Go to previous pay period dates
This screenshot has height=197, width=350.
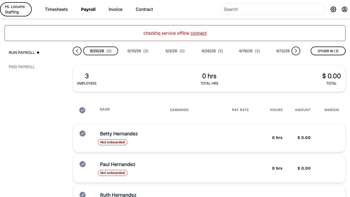click(77, 51)
